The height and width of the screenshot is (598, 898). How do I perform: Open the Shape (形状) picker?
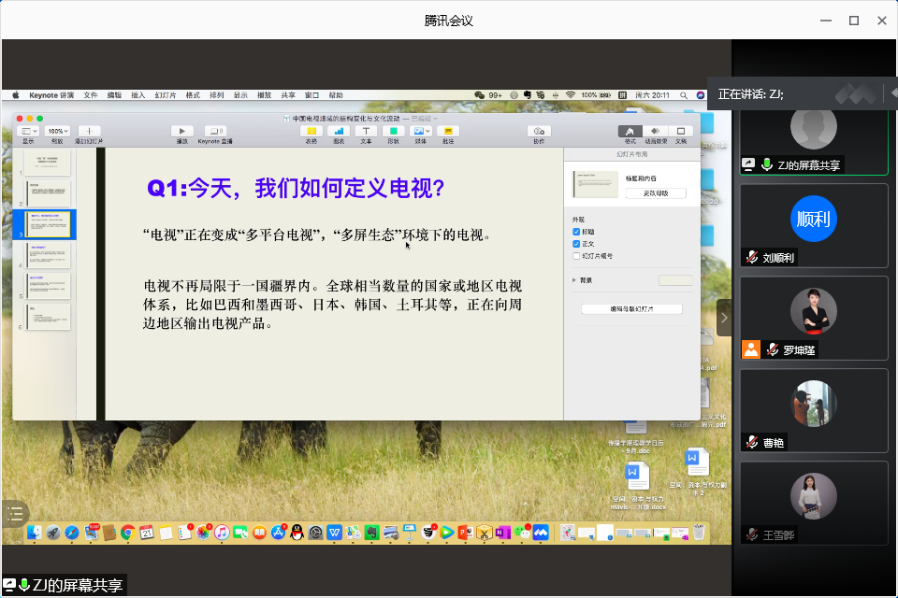394,132
